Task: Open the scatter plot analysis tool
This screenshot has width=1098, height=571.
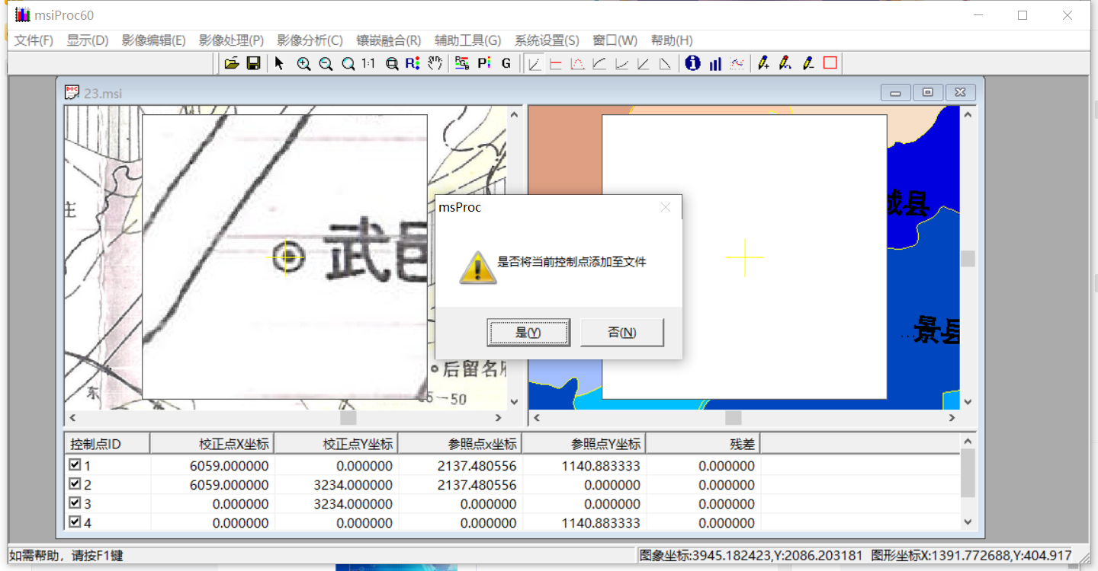Action: tap(737, 63)
